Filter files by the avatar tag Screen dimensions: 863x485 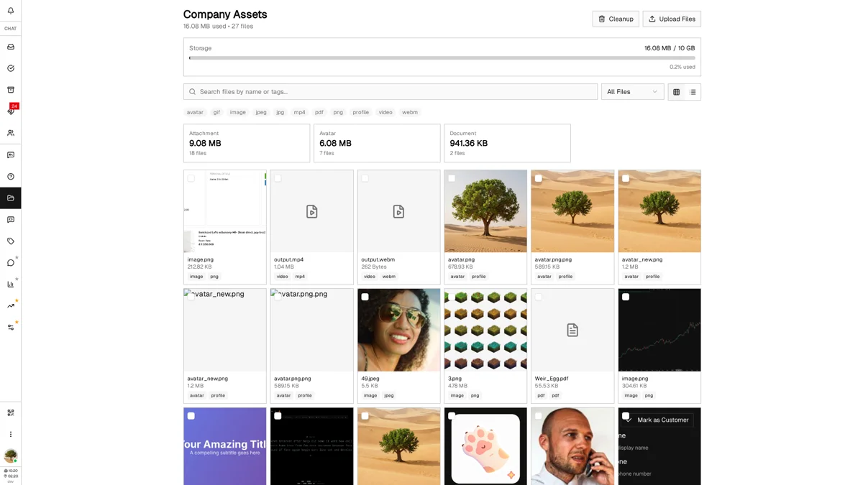[195, 112]
